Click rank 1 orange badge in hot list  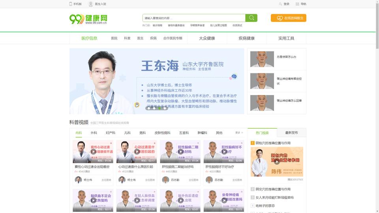[x=253, y=143]
